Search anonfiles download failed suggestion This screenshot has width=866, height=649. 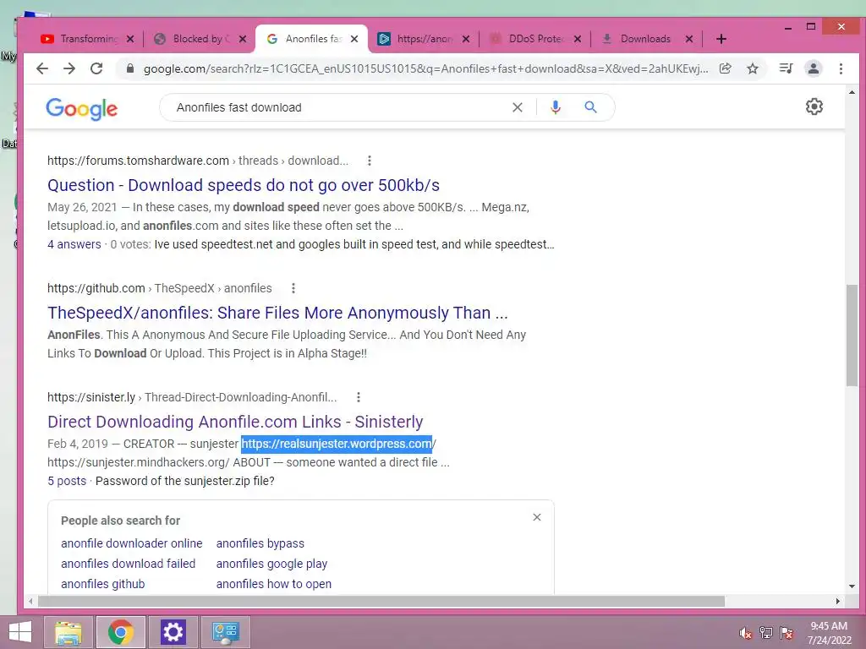coord(129,564)
